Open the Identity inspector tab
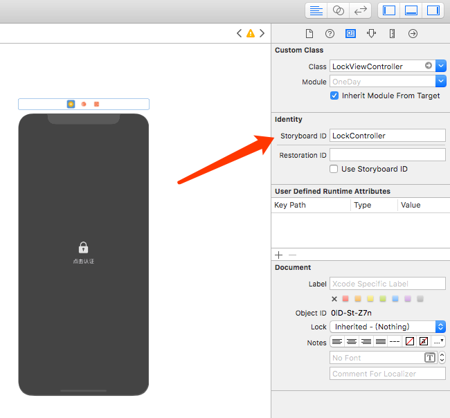 (350, 34)
